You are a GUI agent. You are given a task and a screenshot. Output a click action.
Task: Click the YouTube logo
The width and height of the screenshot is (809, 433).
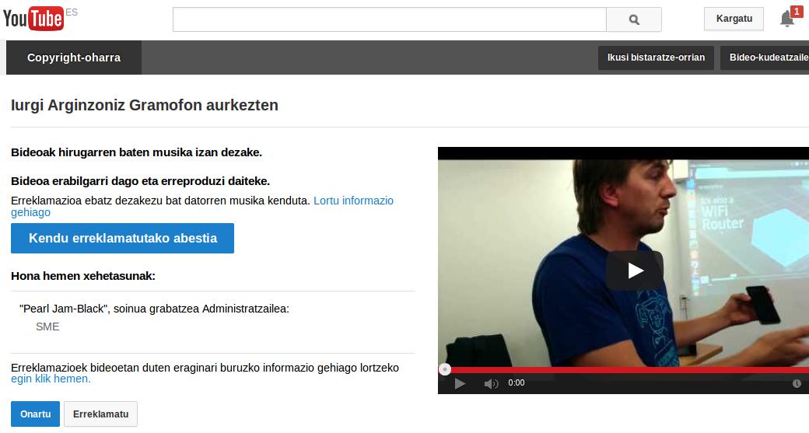[x=33, y=18]
